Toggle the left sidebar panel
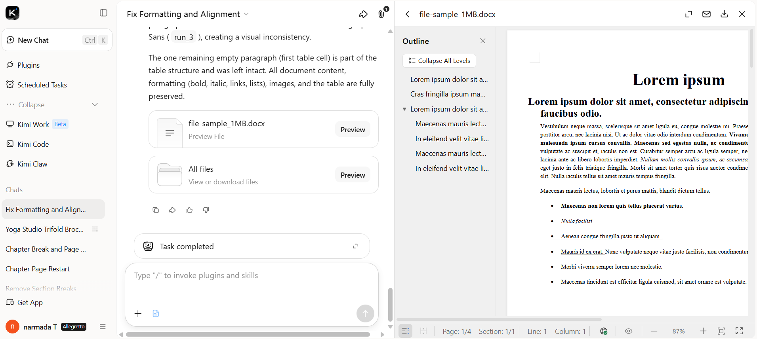757x339 pixels. pyautogui.click(x=103, y=13)
